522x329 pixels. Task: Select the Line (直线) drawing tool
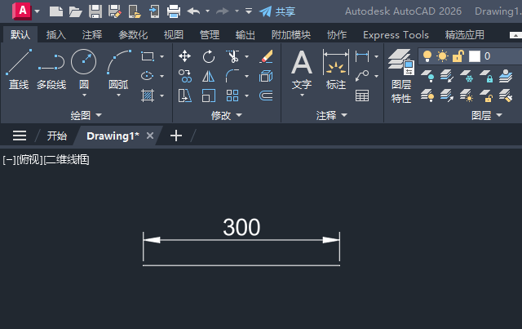pyautogui.click(x=19, y=69)
